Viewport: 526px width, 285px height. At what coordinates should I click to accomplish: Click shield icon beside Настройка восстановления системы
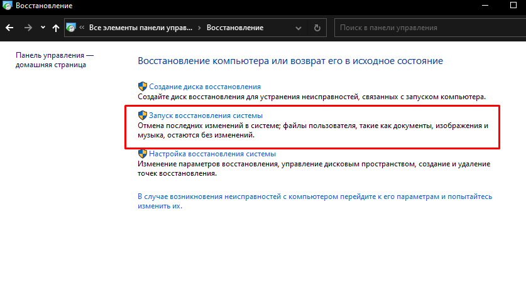coord(142,154)
